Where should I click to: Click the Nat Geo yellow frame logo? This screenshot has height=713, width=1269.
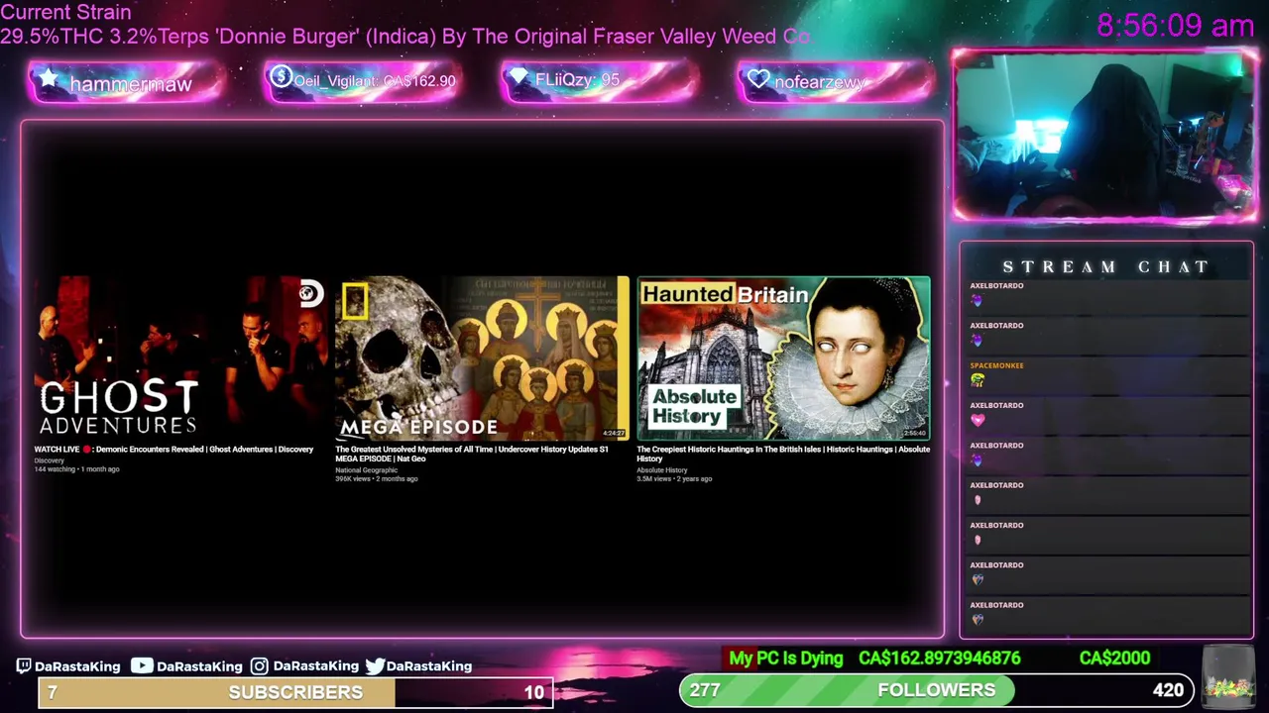(x=355, y=301)
